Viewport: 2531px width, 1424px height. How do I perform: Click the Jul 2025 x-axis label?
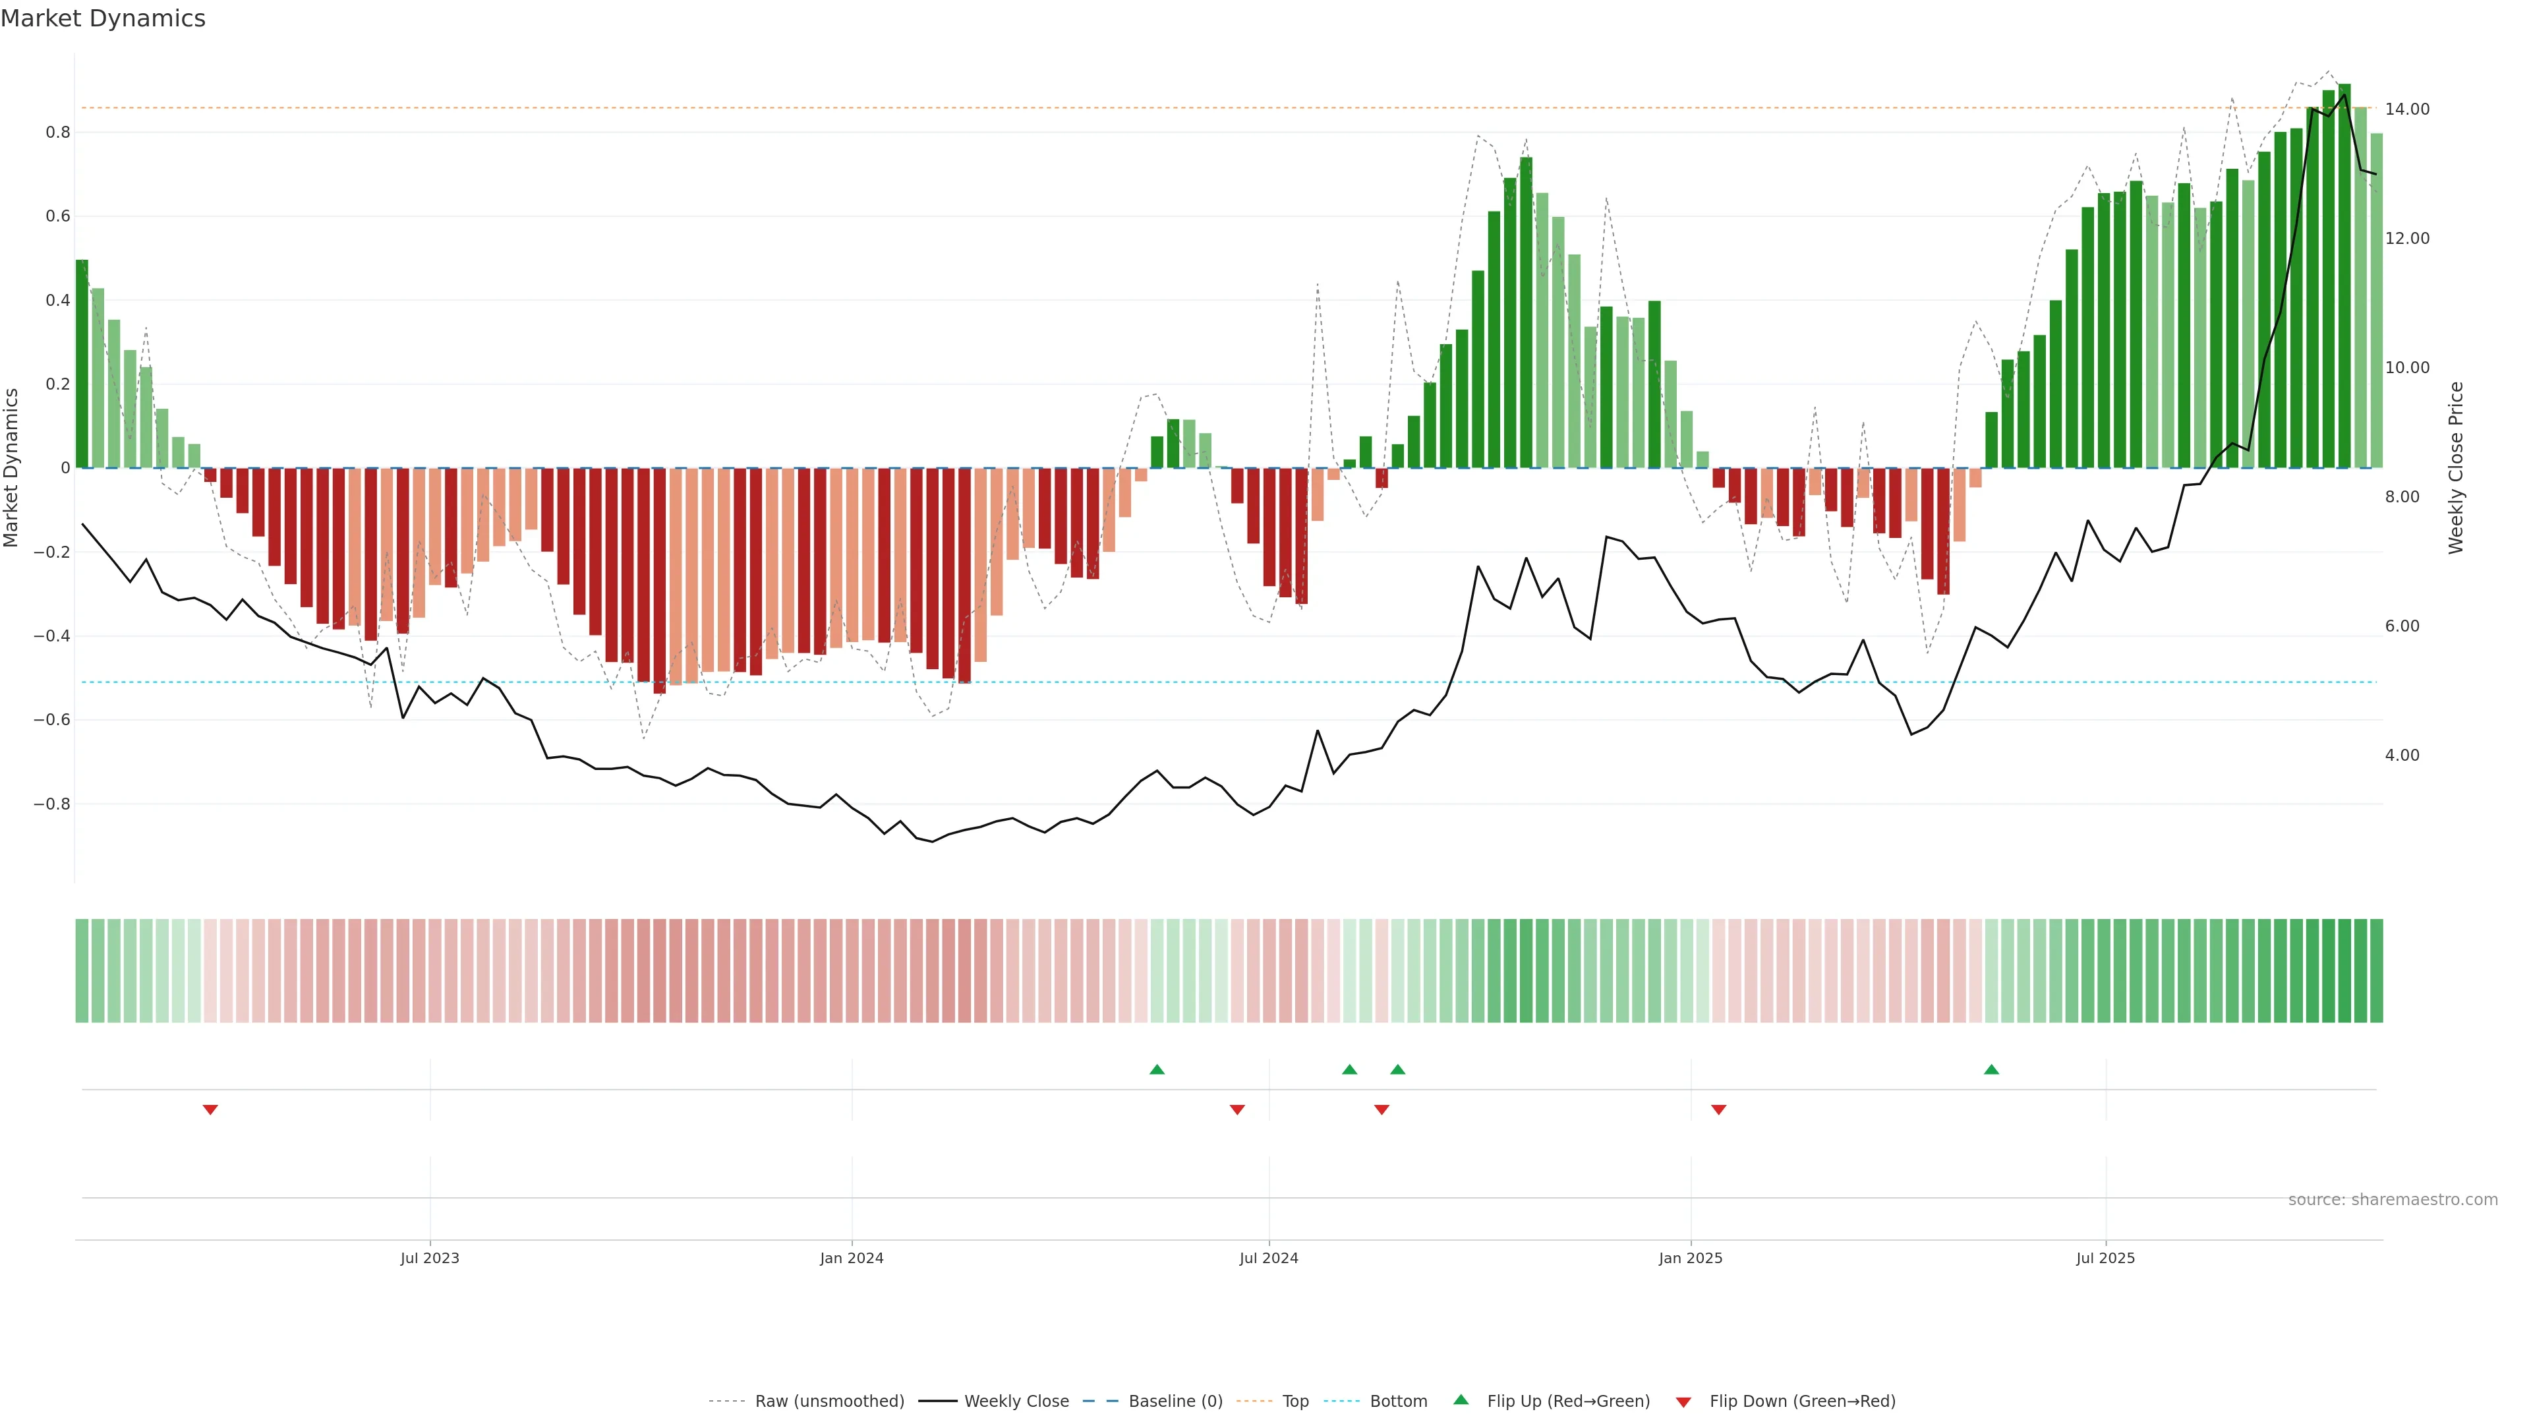2105,1258
